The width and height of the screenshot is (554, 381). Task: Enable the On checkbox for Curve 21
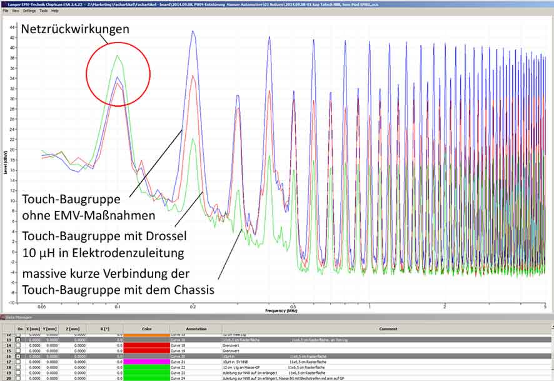(19, 362)
